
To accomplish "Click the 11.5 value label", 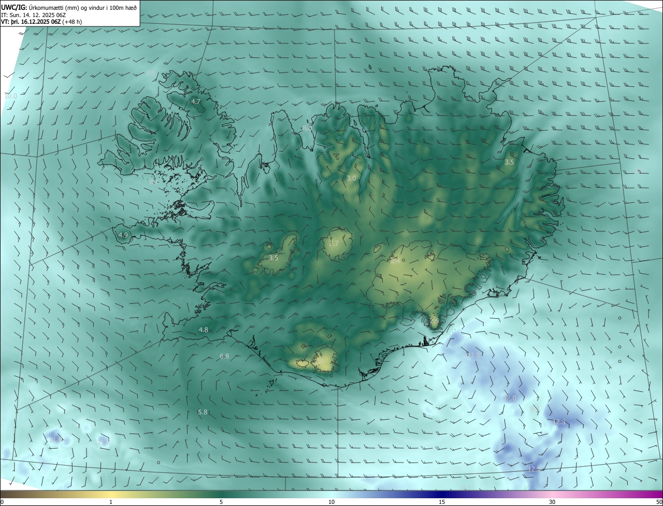I will 474,355.
